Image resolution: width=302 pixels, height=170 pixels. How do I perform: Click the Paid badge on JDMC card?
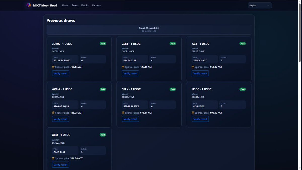coord(103,44)
